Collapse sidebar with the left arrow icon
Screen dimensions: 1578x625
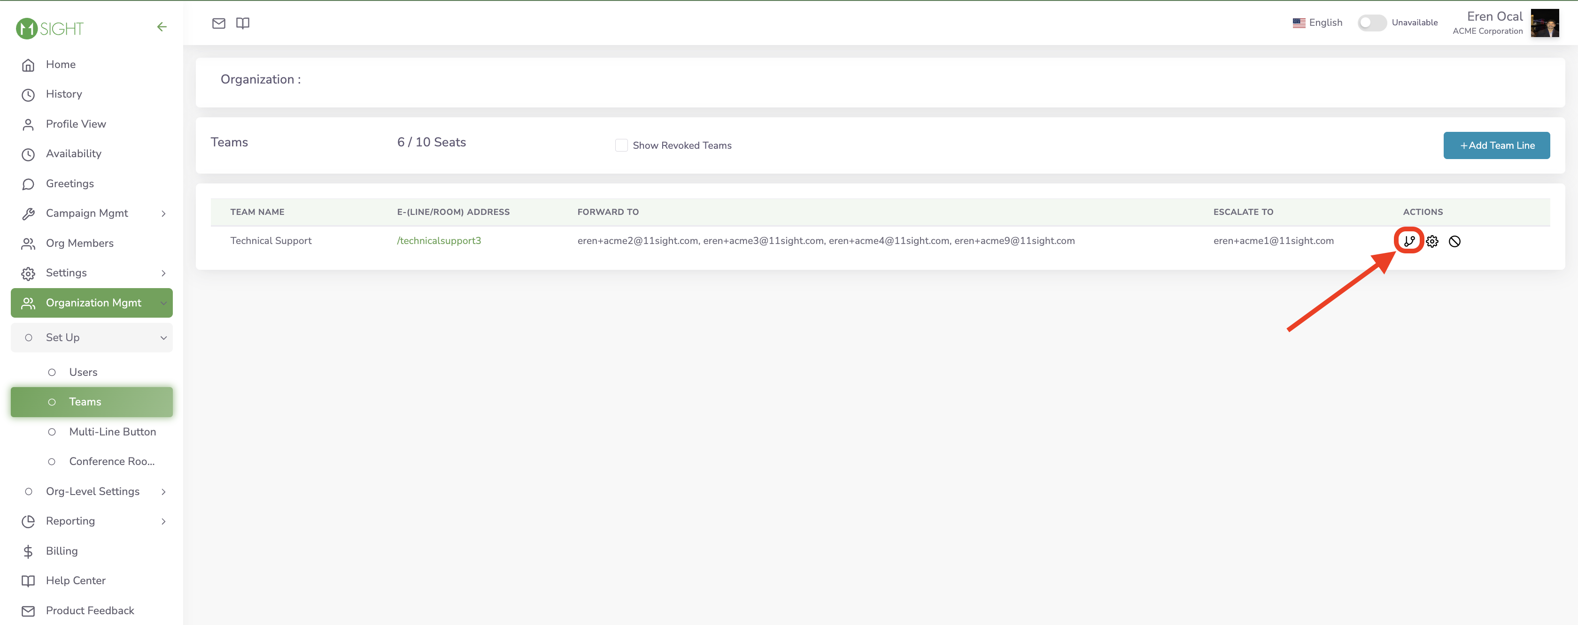click(x=162, y=27)
